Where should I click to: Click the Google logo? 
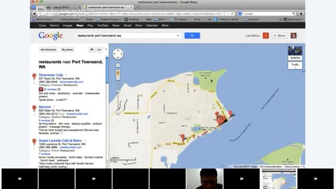pos(50,36)
